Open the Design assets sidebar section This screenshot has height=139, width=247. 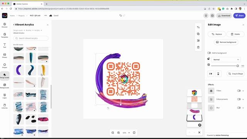pos(5,76)
